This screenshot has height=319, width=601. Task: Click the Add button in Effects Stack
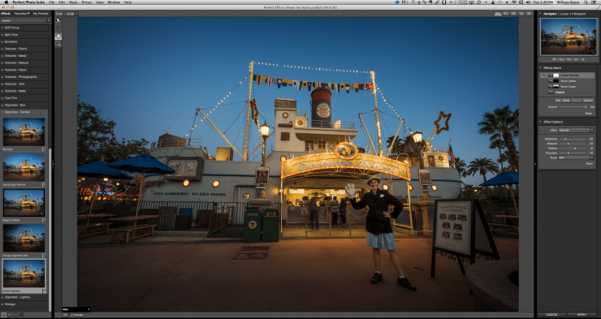tap(558, 101)
